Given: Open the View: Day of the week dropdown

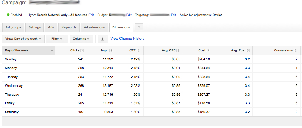Looking at the screenshot, I should [23, 39].
